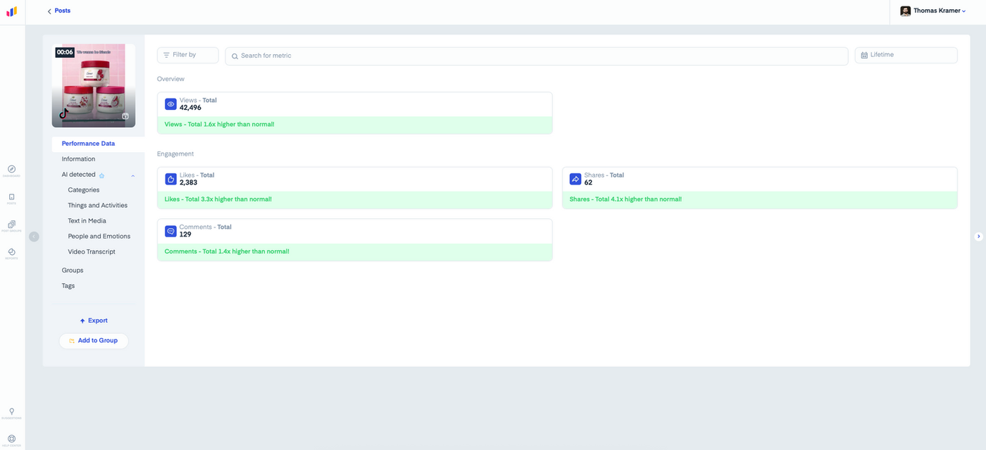986x450 pixels.
Task: Open Categories under AI detected
Action: [84, 190]
